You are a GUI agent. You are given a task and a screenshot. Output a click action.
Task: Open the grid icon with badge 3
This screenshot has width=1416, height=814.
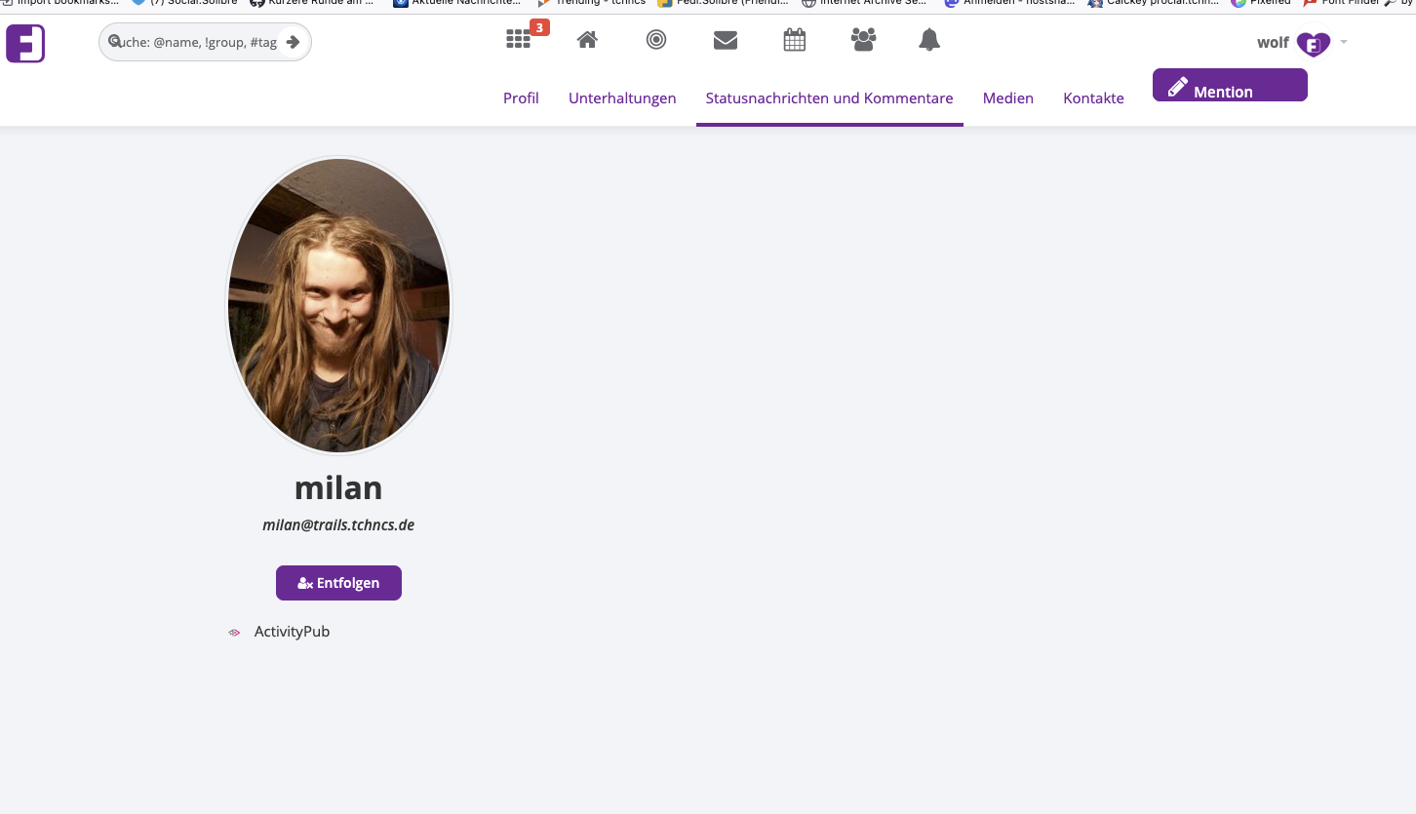(519, 40)
